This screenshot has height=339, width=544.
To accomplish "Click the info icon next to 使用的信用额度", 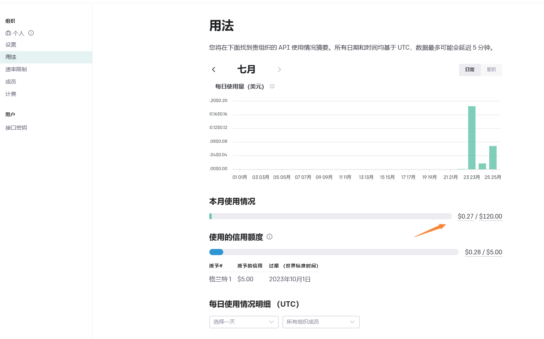I will (270, 237).
